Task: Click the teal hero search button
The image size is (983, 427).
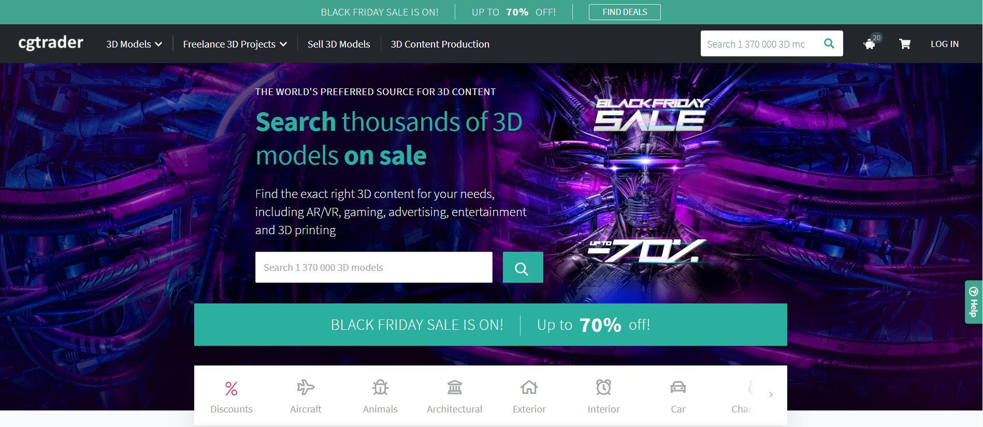Action: (523, 267)
